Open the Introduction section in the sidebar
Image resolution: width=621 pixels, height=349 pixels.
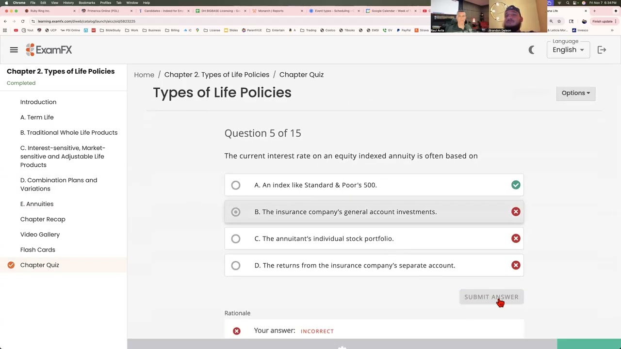(x=38, y=102)
